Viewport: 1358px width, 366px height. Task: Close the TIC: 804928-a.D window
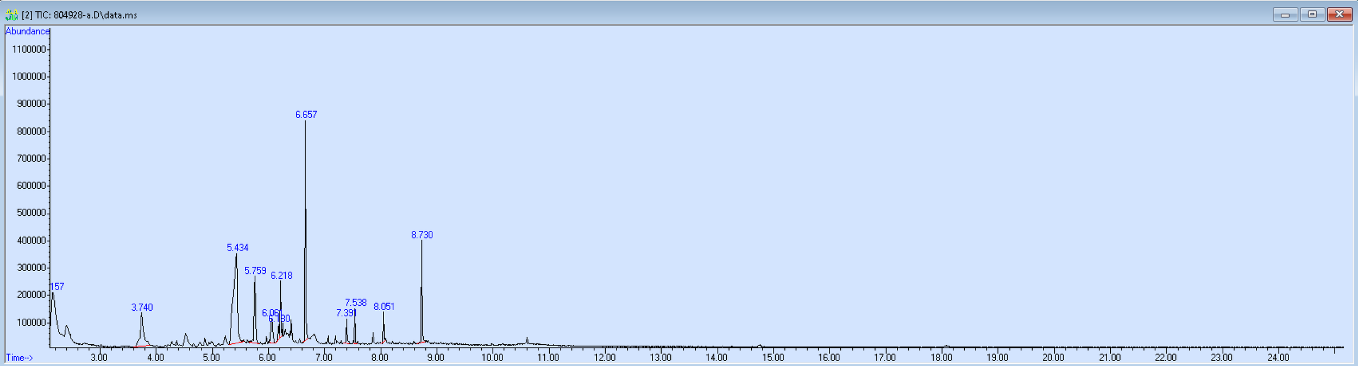tap(1340, 15)
